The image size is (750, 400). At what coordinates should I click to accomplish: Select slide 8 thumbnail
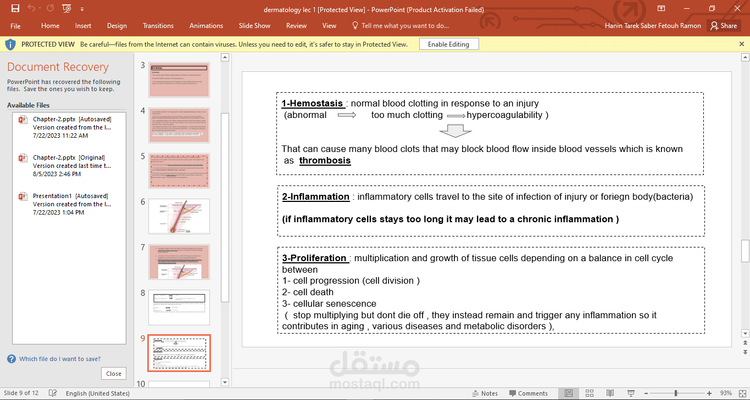point(179,307)
